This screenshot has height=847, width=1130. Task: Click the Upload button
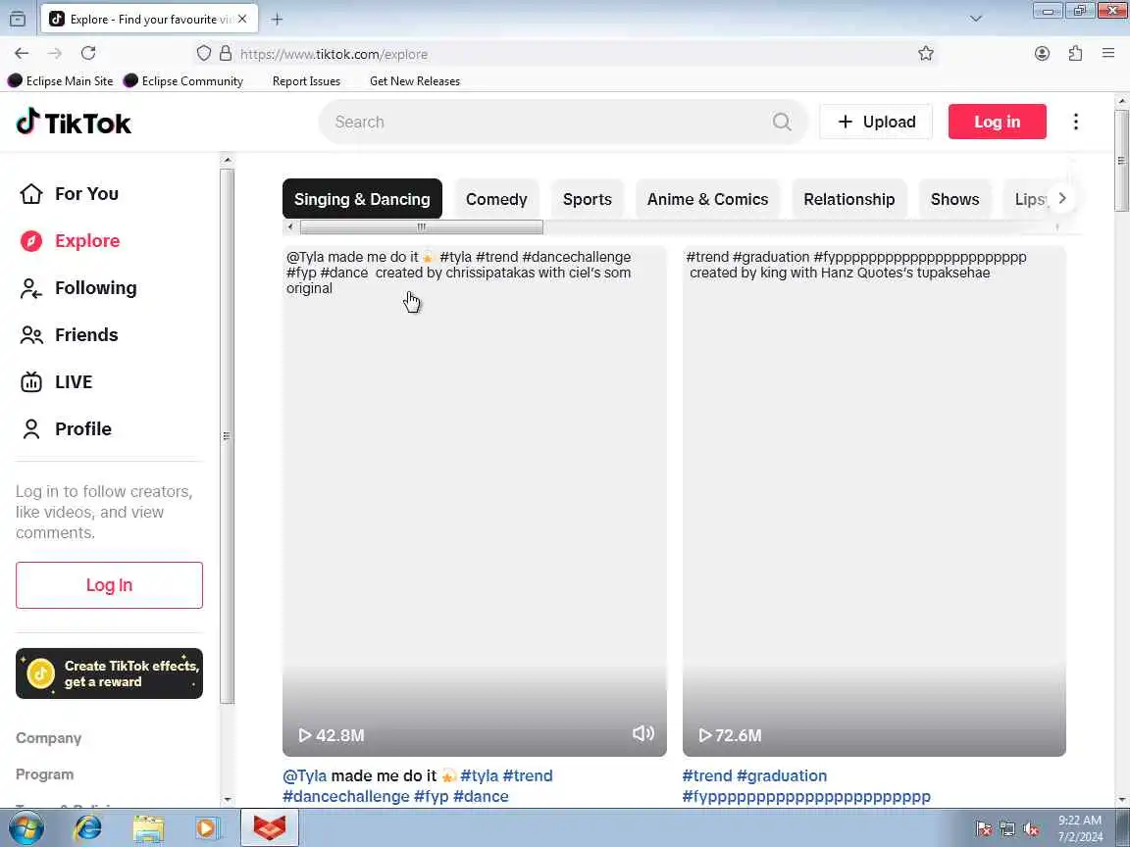(x=876, y=122)
